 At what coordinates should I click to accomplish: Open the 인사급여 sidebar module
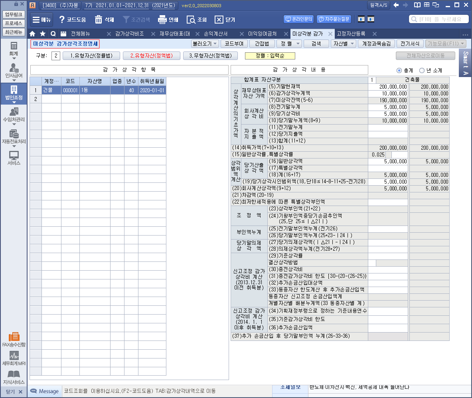pyautogui.click(x=14, y=71)
